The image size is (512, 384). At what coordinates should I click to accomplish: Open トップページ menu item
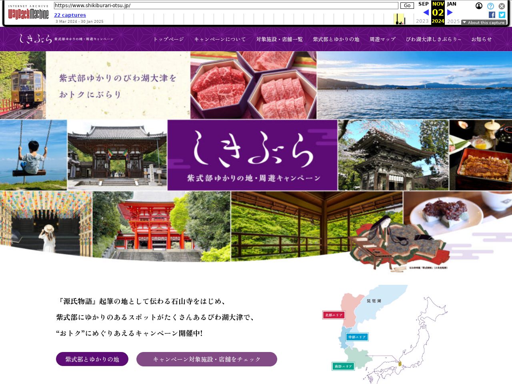[x=169, y=39]
